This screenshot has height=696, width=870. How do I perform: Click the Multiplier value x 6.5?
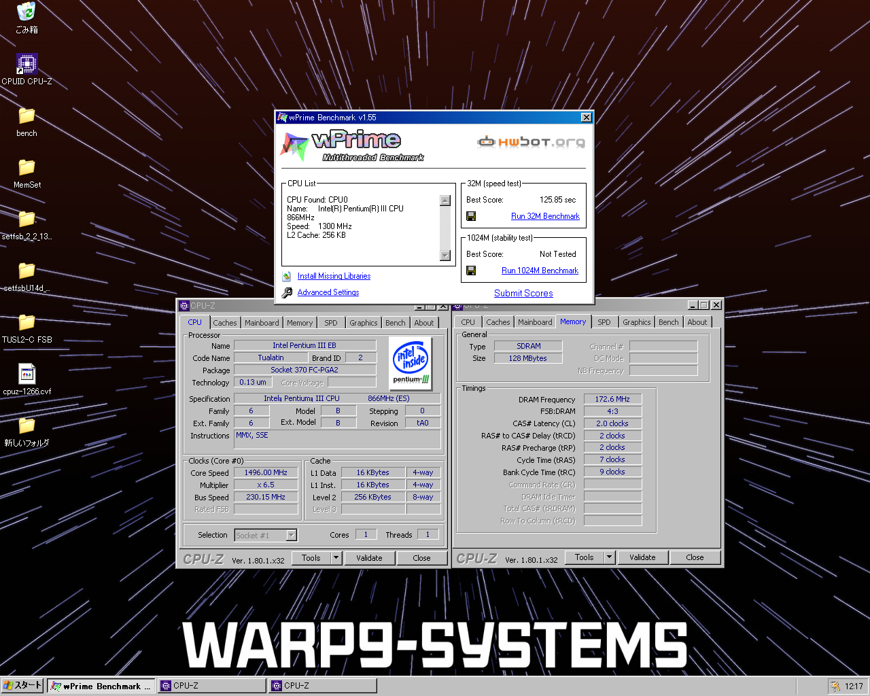click(266, 485)
